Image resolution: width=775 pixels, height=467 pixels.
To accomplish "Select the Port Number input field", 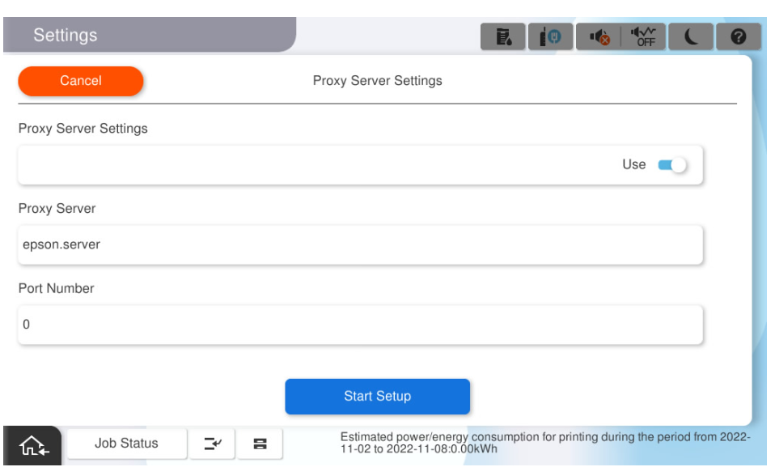I will 360,325.
